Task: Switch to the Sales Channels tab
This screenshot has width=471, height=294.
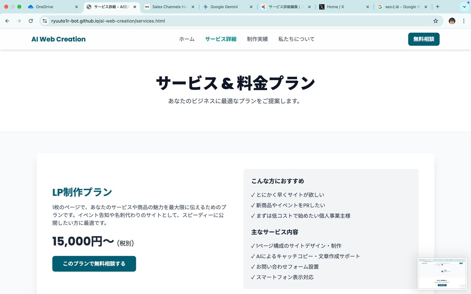Action: [169, 7]
